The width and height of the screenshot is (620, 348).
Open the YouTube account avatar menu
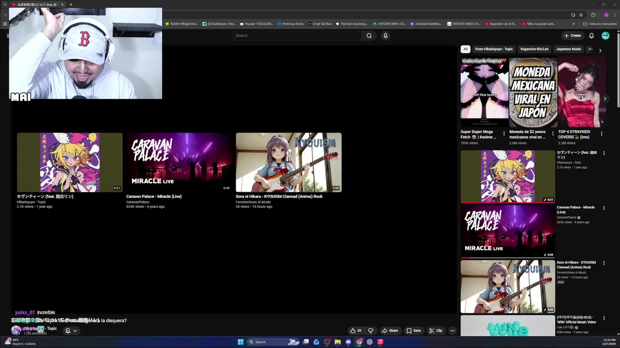click(605, 35)
